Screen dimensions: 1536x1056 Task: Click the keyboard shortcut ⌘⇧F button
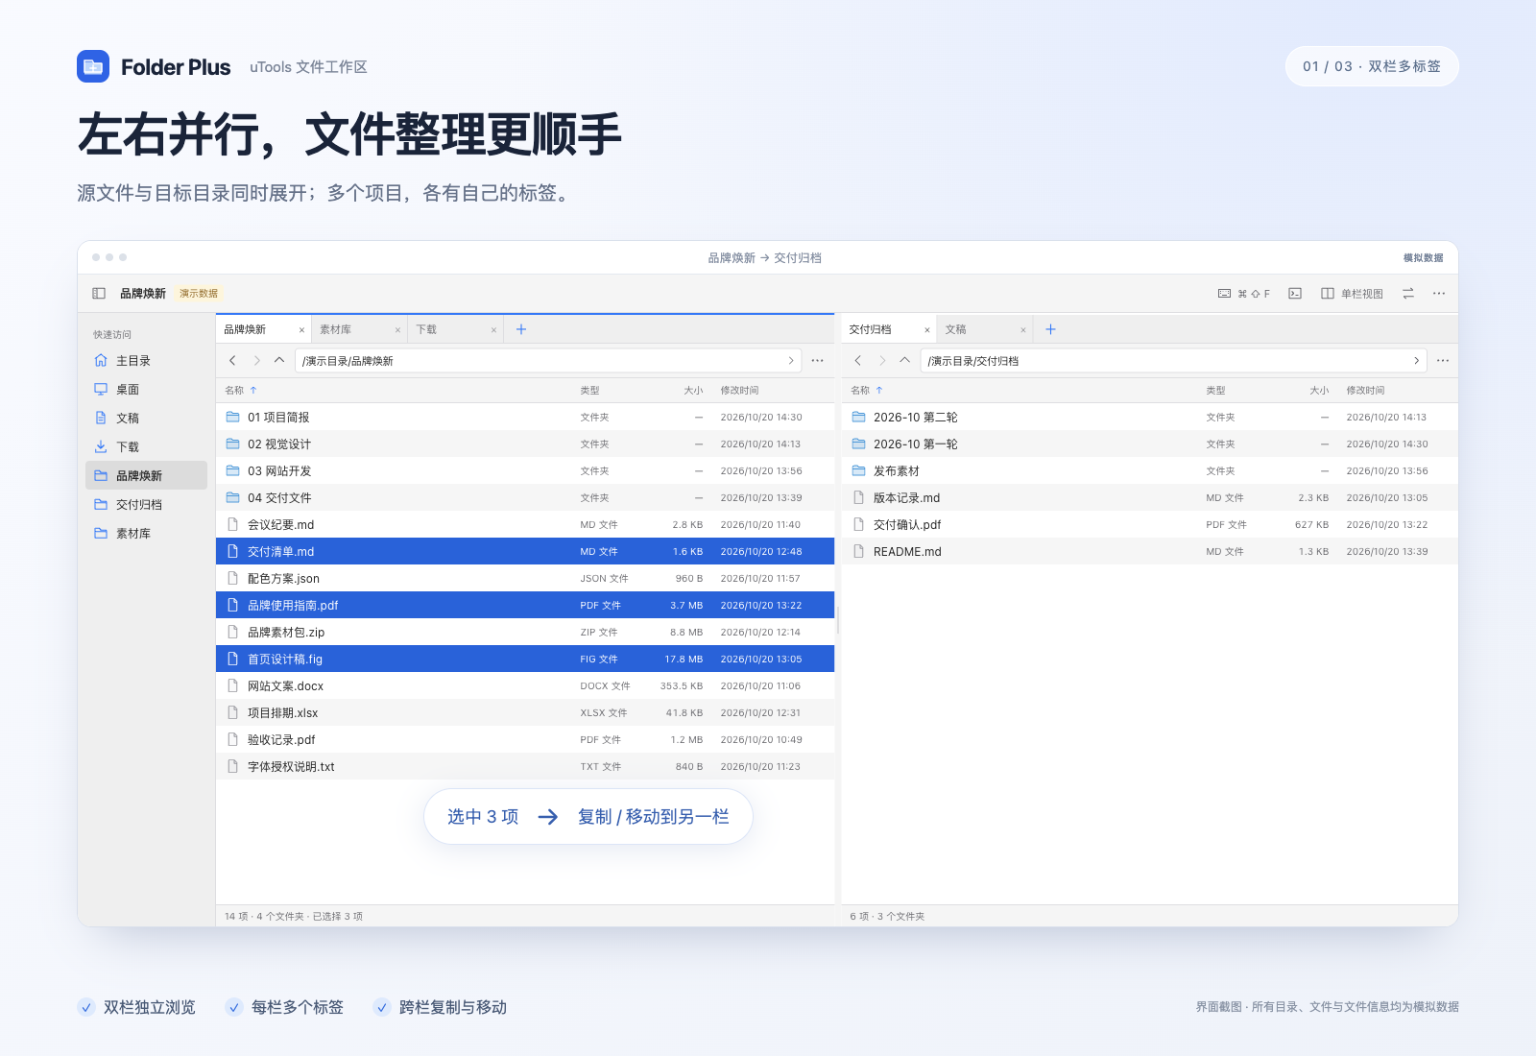coord(1244,294)
